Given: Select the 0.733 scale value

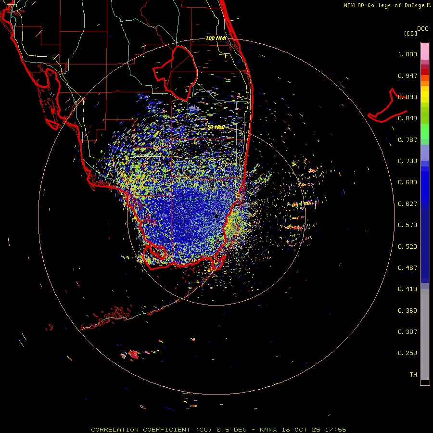Looking at the screenshot, I should click(408, 161).
